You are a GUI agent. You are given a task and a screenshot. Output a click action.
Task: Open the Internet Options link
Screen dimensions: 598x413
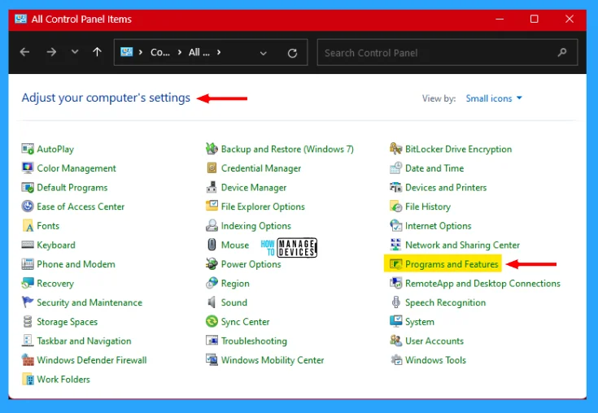point(439,225)
